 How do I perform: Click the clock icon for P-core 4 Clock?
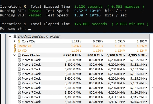19,78
